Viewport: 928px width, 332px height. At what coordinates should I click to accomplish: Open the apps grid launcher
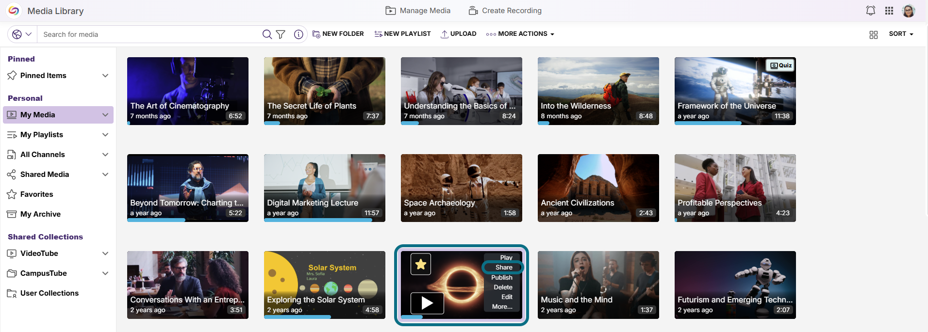[x=889, y=11]
